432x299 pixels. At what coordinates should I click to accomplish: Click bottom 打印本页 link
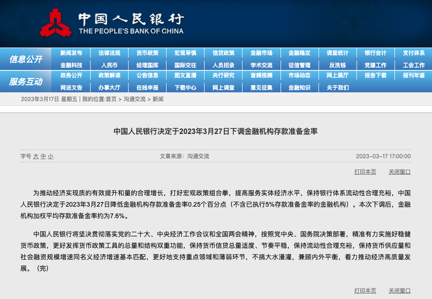[x=365, y=291]
